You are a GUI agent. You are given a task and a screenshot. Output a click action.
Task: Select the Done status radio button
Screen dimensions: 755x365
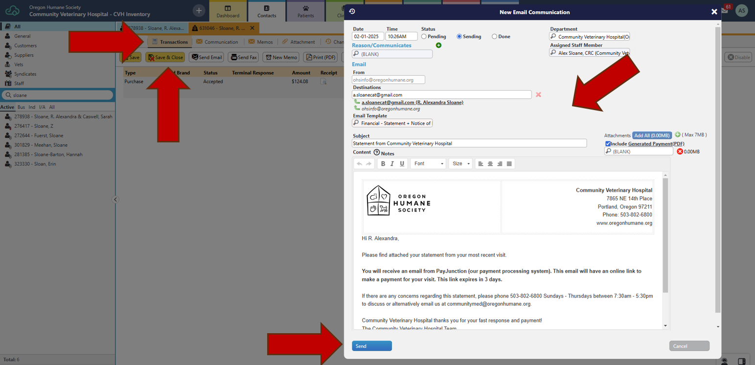pos(494,37)
